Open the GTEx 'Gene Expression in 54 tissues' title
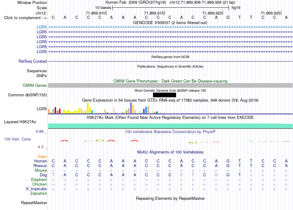 pyautogui.click(x=170, y=100)
